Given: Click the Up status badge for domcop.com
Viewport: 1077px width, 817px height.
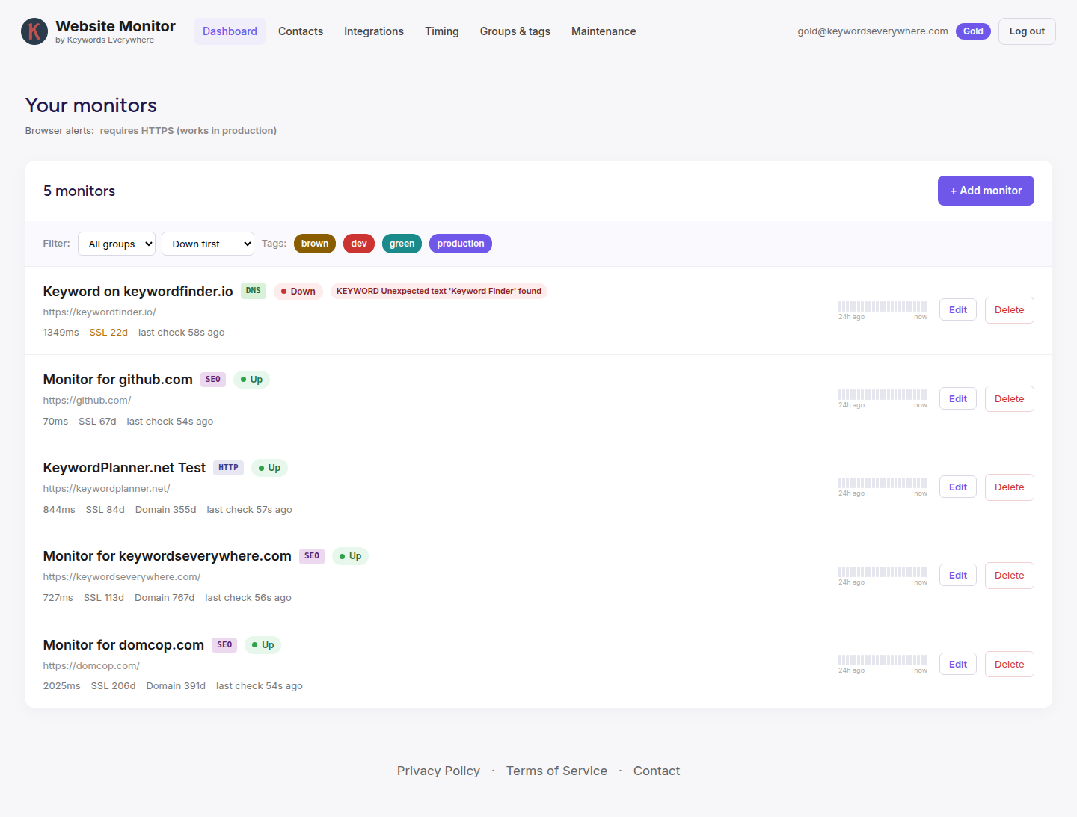Looking at the screenshot, I should click(x=263, y=645).
